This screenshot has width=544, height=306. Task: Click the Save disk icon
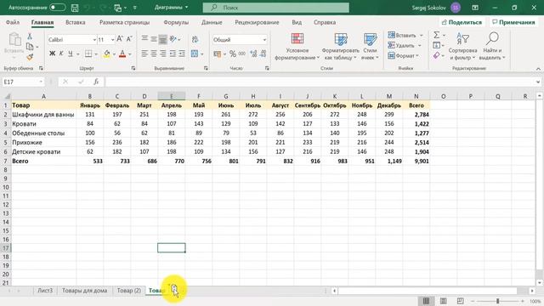(74, 8)
